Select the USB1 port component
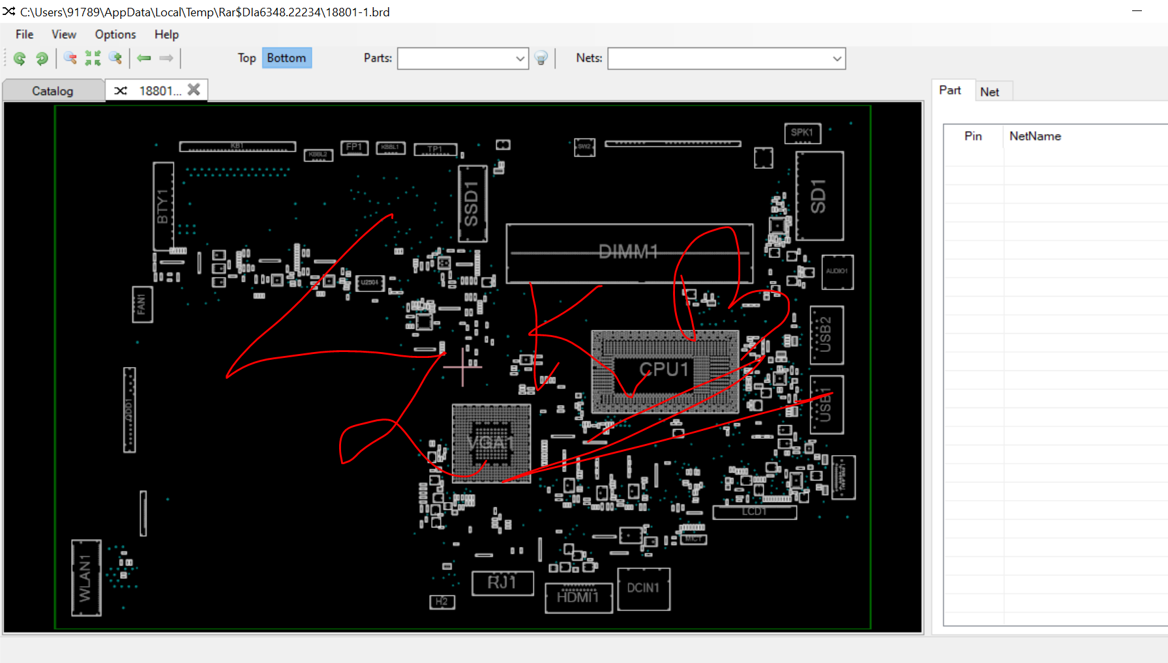This screenshot has width=1168, height=663. click(x=826, y=405)
